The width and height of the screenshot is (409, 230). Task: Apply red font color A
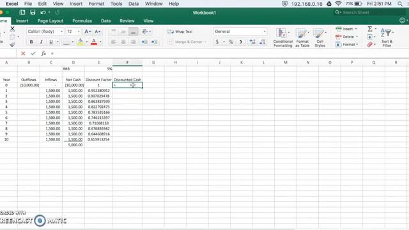94,42
